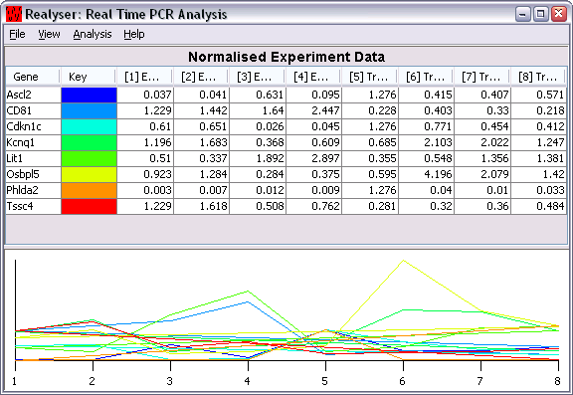Screen dimensions: 573x395
Task: Select the Osbpl5 gene row name
Action: tap(23, 174)
